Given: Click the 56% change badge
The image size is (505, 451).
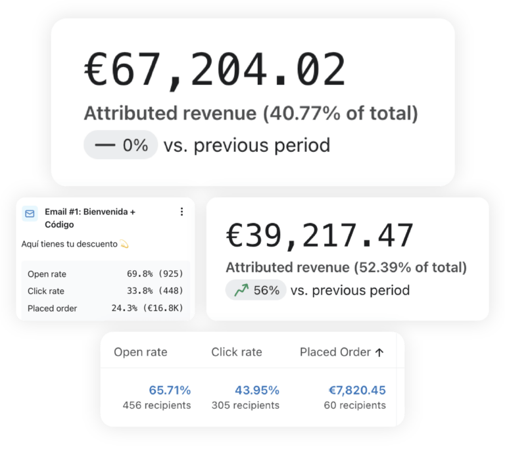Looking at the screenshot, I should (x=256, y=290).
